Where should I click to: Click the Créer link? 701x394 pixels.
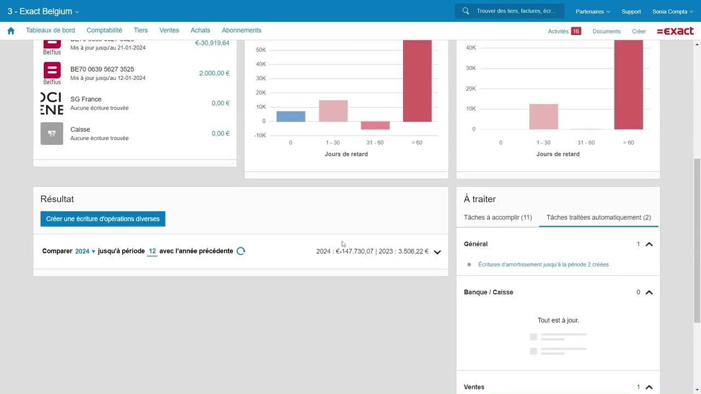pos(639,31)
